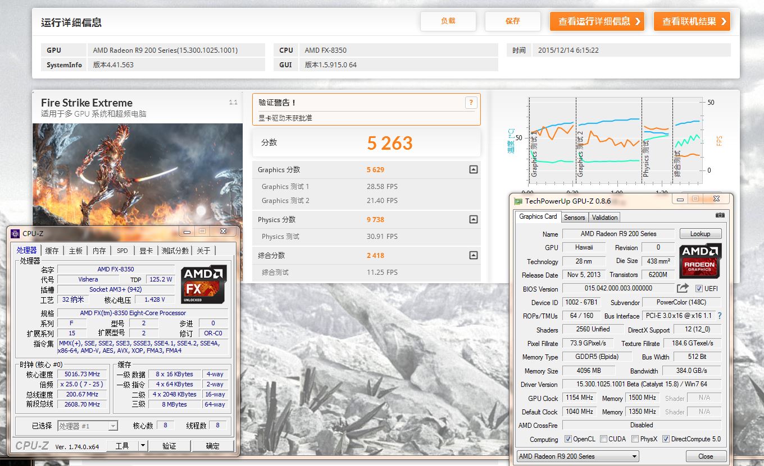Open the 显卡 tab in CPU-Z
This screenshot has height=466, width=764.
click(x=146, y=251)
